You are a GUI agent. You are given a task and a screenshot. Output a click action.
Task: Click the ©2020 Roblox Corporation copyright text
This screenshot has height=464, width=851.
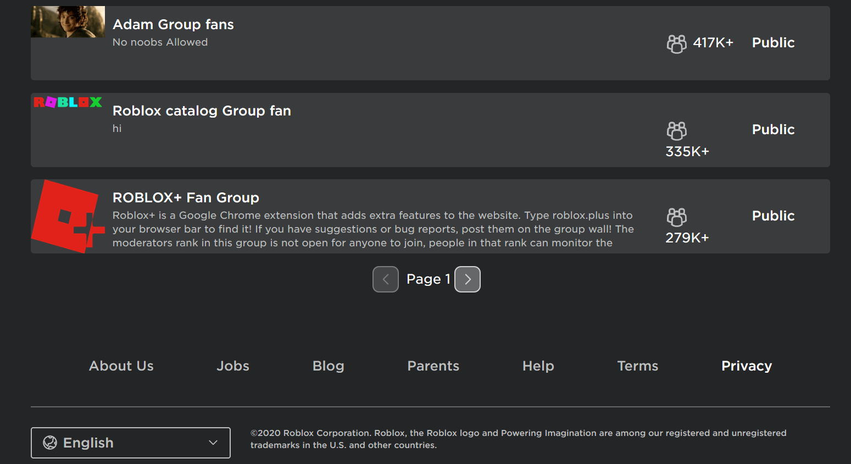(x=519, y=439)
